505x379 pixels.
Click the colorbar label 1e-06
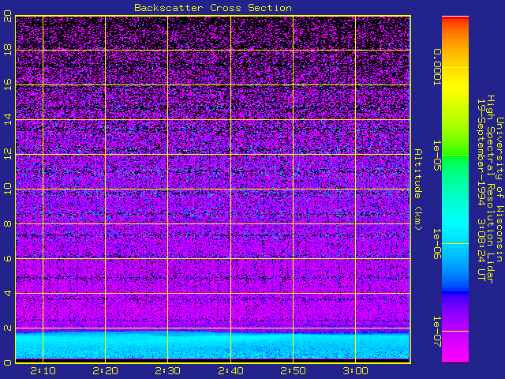[x=436, y=244]
